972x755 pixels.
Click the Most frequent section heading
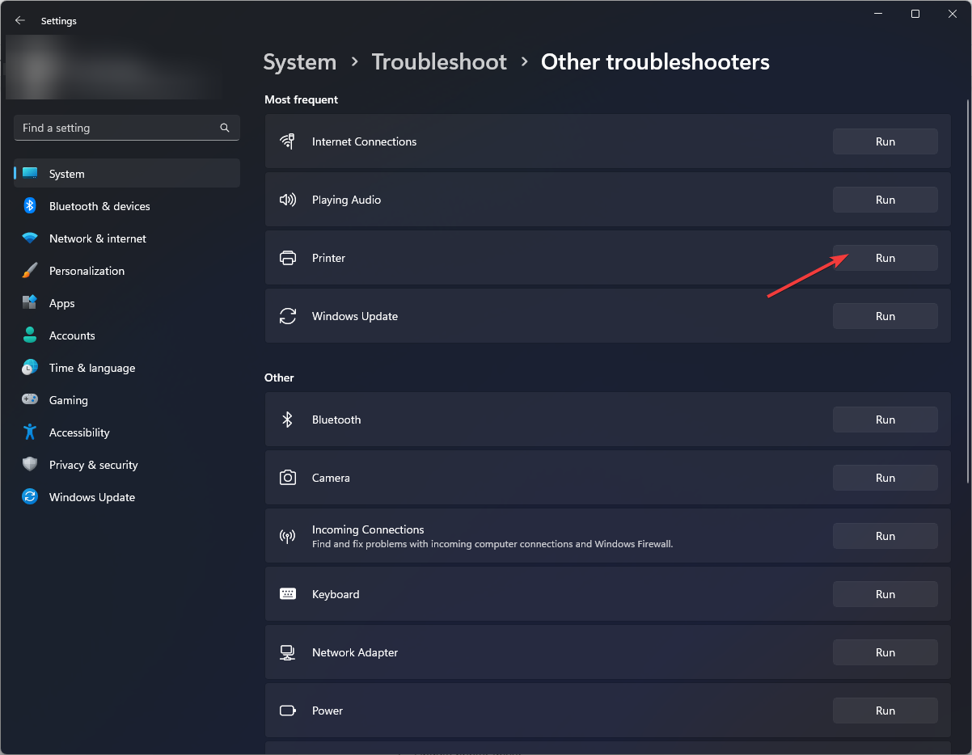[301, 99]
